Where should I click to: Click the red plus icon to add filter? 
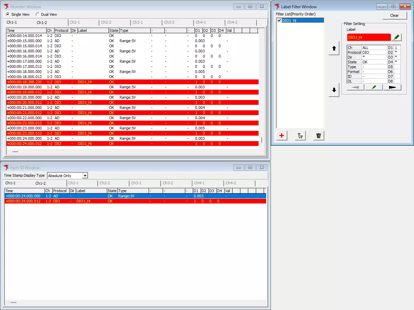281,136
